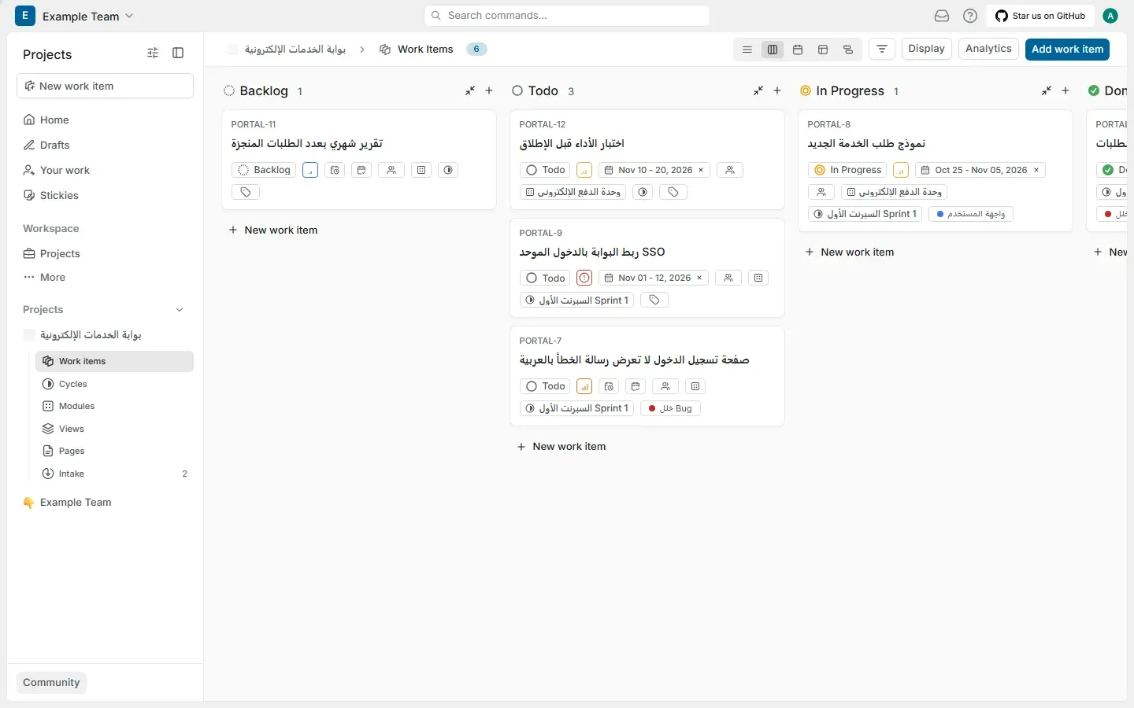Collapse the Projects section chevron
Viewport: 1134px width, 708px height.
180,310
